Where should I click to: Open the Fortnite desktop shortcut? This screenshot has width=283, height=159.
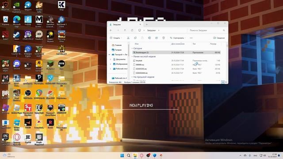[28, 21]
